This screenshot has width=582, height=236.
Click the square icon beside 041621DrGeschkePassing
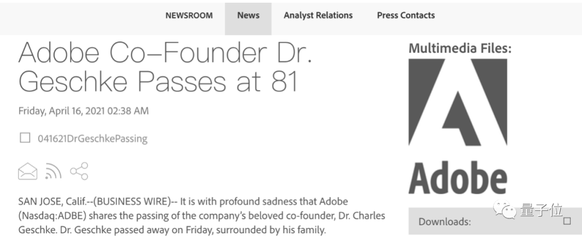pos(25,138)
